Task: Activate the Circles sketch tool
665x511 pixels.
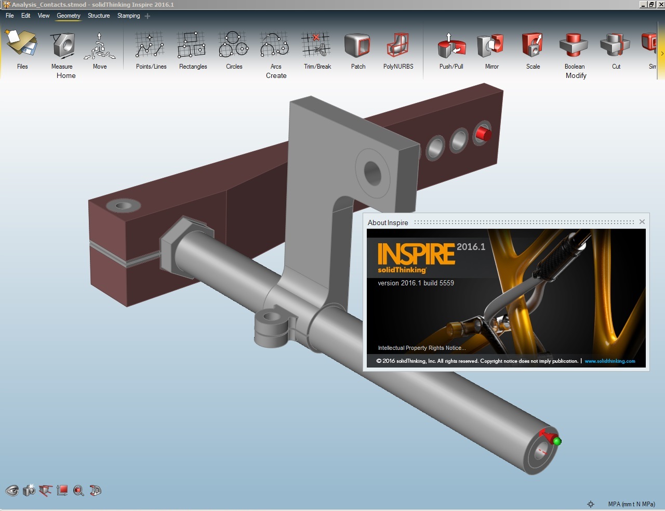Action: pos(233,45)
